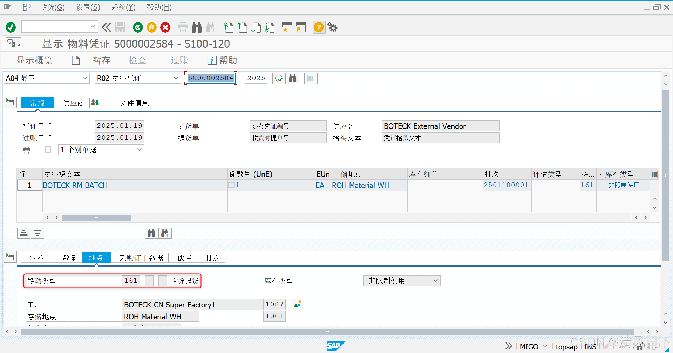Click the sort ascending icon below the item table

coord(23,233)
